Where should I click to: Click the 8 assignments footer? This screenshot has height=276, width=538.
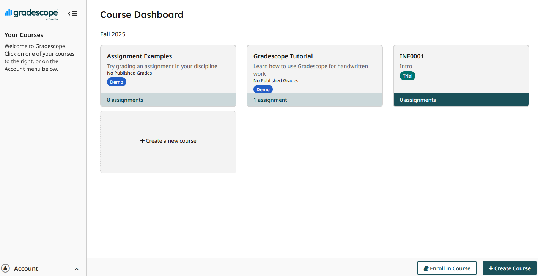click(168, 100)
